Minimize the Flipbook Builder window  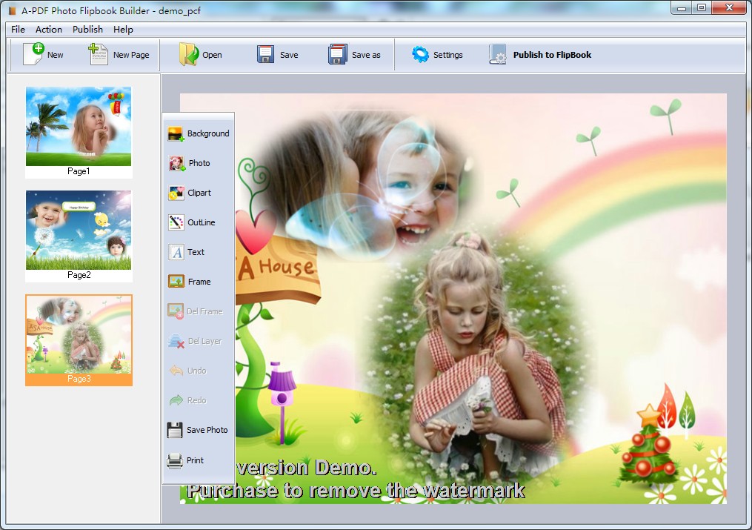tap(682, 7)
